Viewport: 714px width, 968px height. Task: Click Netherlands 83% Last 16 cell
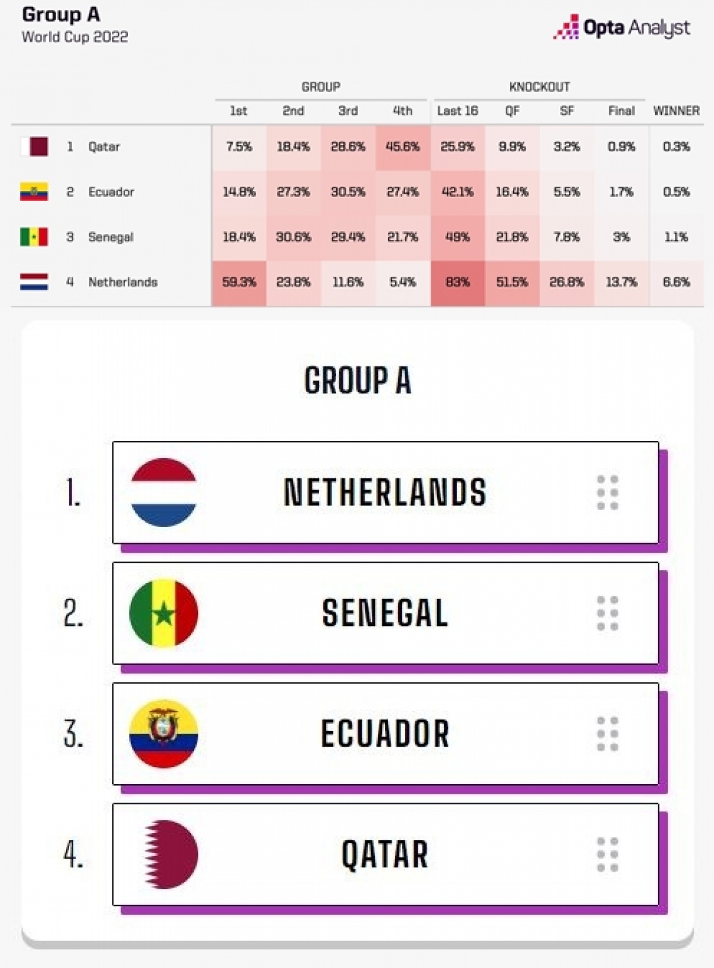tap(458, 282)
